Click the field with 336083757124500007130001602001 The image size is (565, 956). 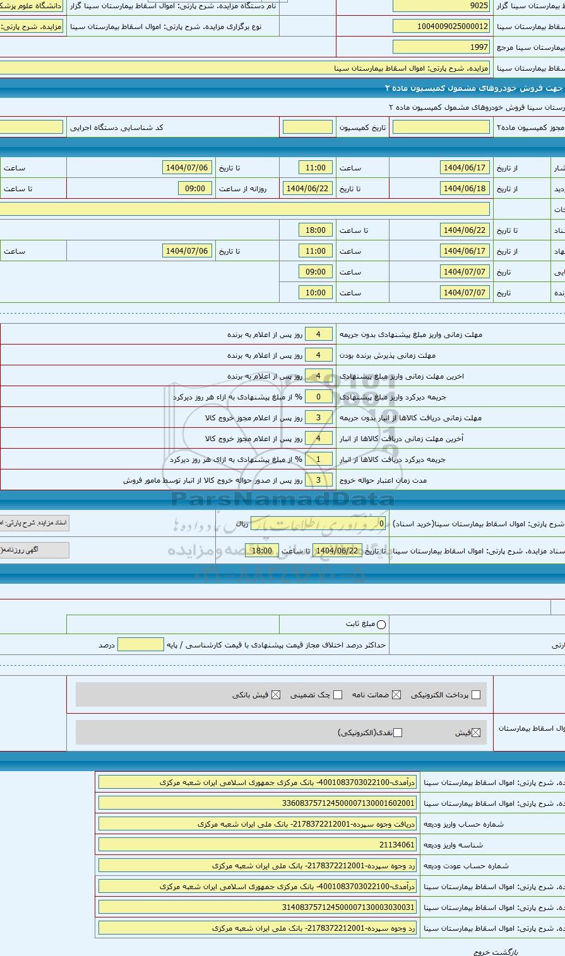(x=258, y=803)
